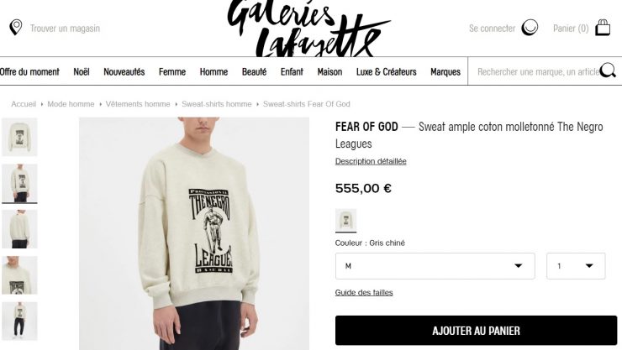Open the Noël menu item

click(82, 71)
